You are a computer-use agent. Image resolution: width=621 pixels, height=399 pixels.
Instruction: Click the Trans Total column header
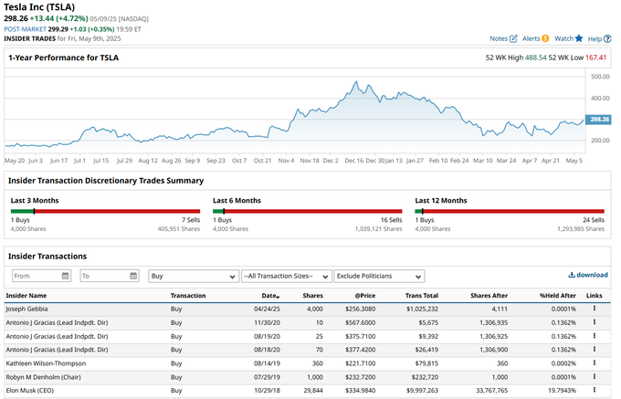click(421, 296)
